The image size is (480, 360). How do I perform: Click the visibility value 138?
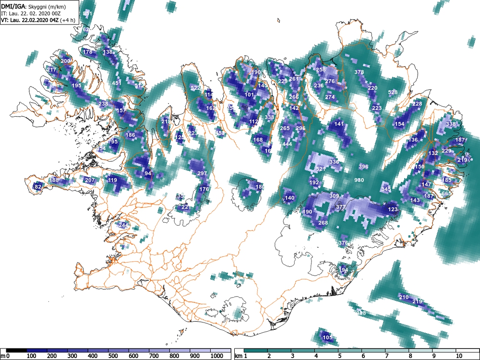click(x=108, y=52)
